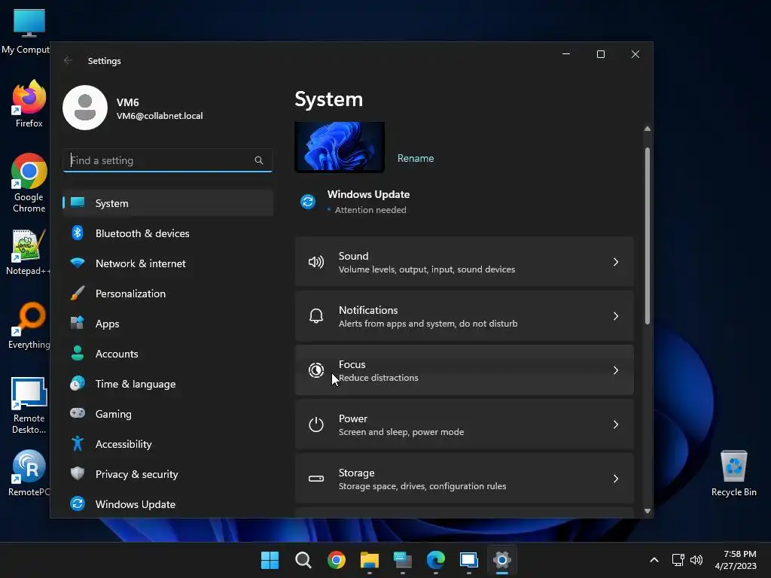This screenshot has height=578, width=771.
Task: Select Network & internet in sidebar
Action: (x=168, y=263)
